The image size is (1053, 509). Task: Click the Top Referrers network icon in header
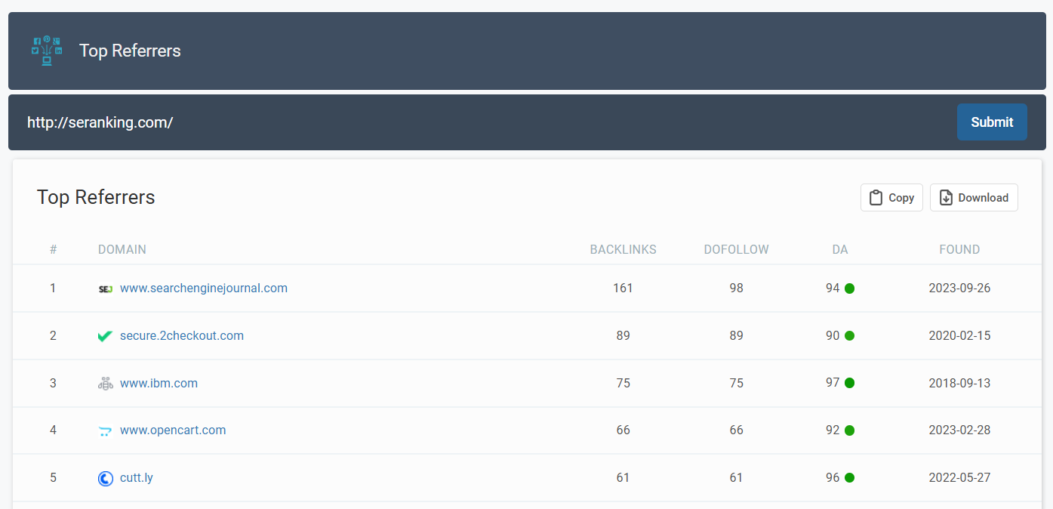[x=47, y=51]
